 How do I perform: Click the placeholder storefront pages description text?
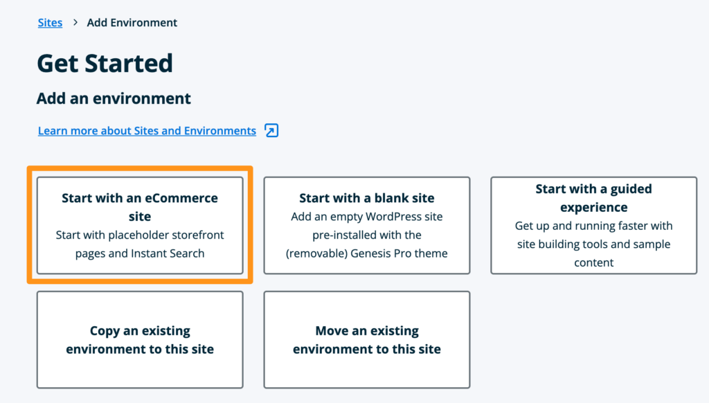(x=140, y=244)
